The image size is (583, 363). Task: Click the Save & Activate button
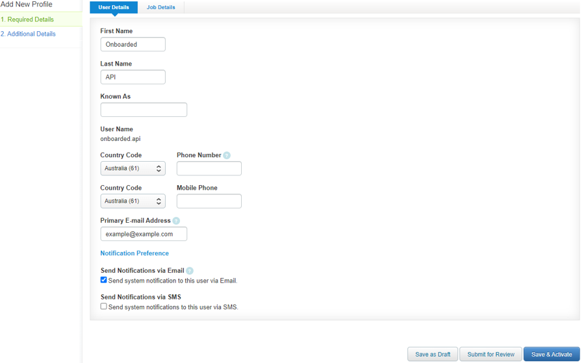[x=552, y=354]
